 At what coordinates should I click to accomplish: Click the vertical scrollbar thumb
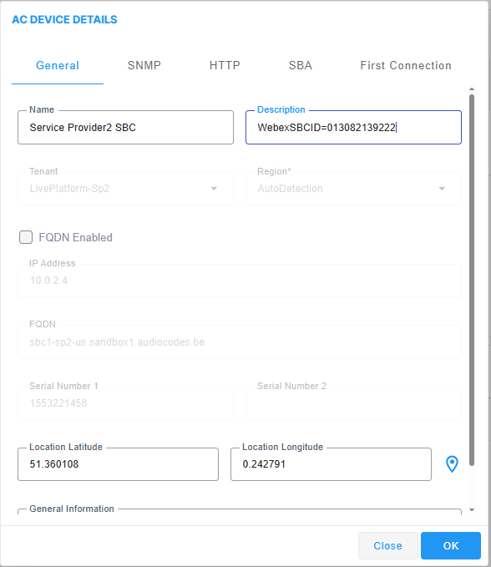(472, 280)
